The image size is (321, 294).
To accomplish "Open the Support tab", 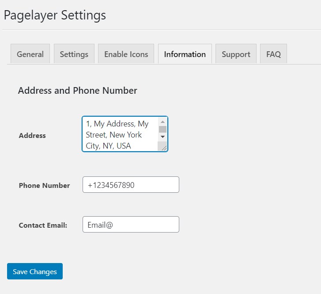I will click(236, 54).
